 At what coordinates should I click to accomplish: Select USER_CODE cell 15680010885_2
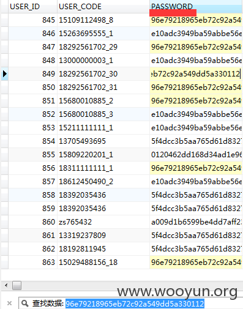103,101
